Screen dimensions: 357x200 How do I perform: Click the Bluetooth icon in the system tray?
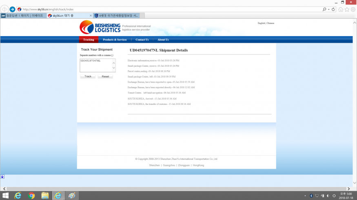click(311, 196)
